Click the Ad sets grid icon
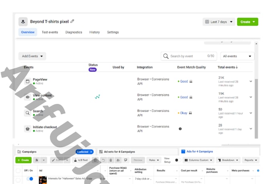The image size is (273, 184). click(x=101, y=152)
